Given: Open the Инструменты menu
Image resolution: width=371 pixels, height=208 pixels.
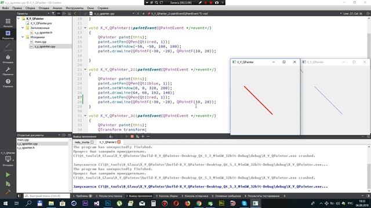Looking at the screenshot, I should pos(75,8).
